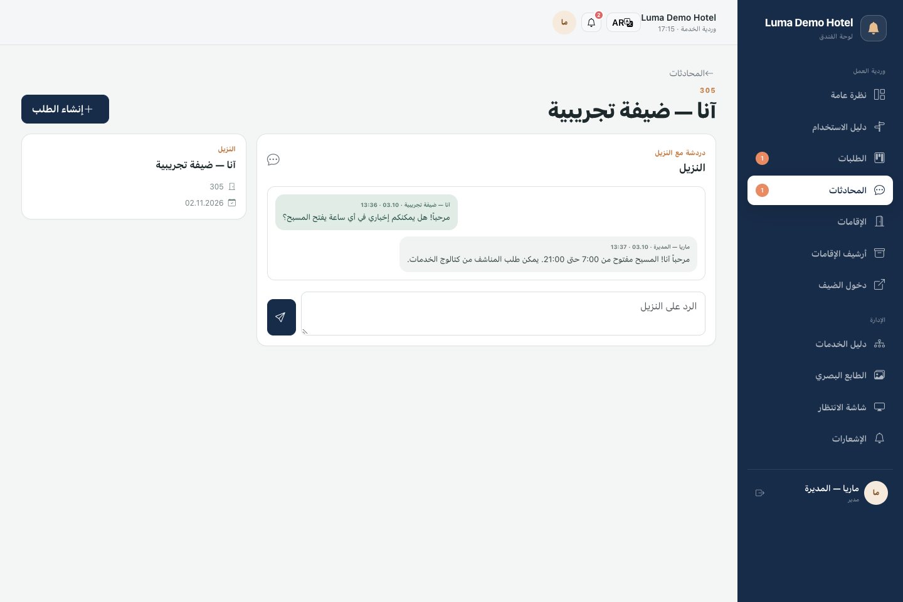Go back to المحادثات via breadcrumb
The height and width of the screenshot is (602, 903).
(691, 73)
